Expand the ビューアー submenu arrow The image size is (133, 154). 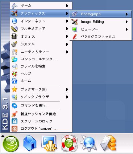click(x=126, y=29)
